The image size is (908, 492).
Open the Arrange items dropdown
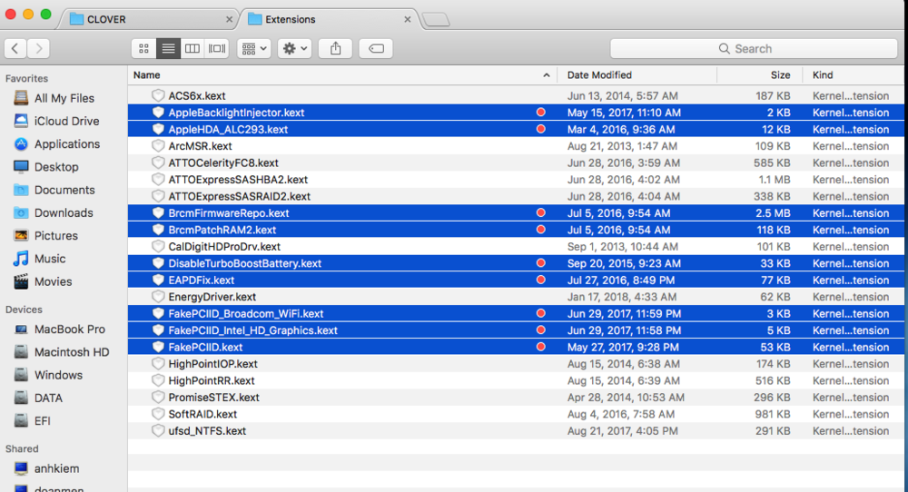pyautogui.click(x=253, y=48)
